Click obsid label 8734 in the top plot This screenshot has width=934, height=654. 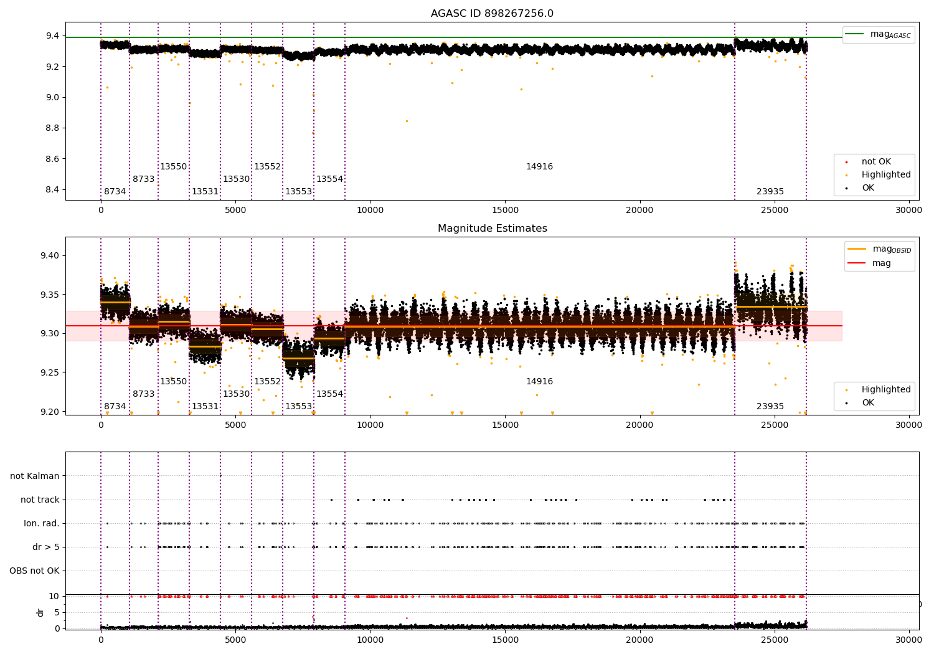[115, 192]
